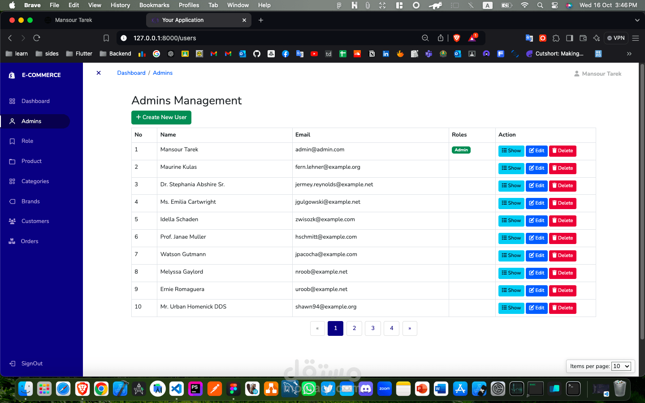The height and width of the screenshot is (403, 645).
Task: Show Mr. Urban Homenick DDS details
Action: (x=511, y=308)
